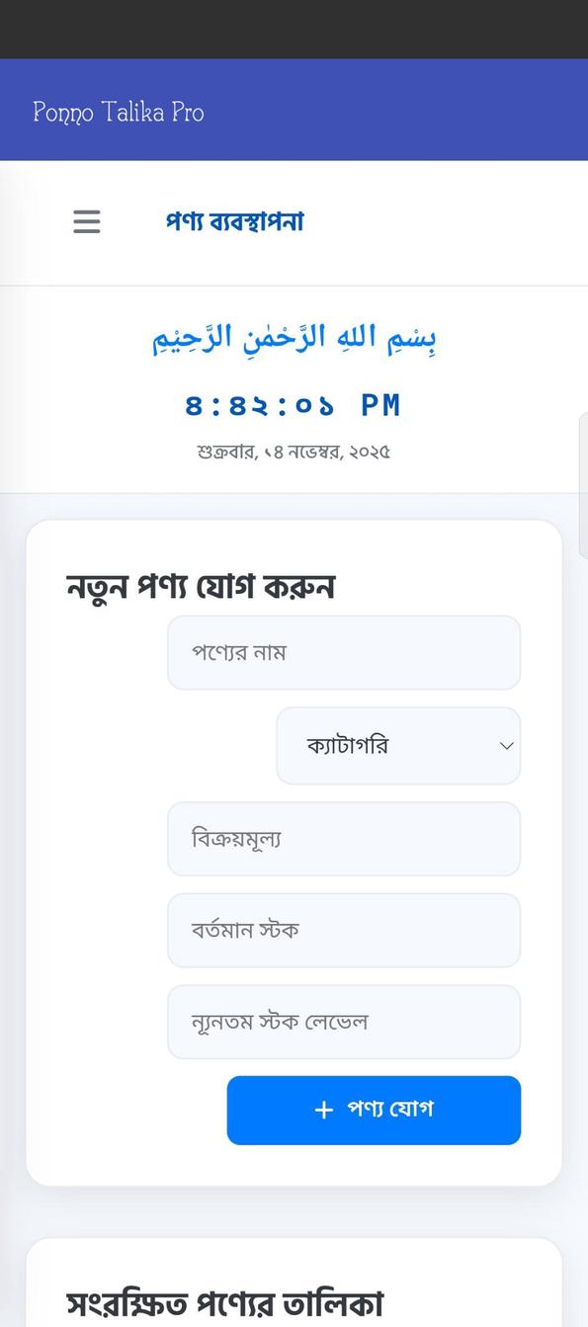588x1327 pixels.
Task: Focus the বর্তমান স্টক stock field
Action: pos(344,930)
